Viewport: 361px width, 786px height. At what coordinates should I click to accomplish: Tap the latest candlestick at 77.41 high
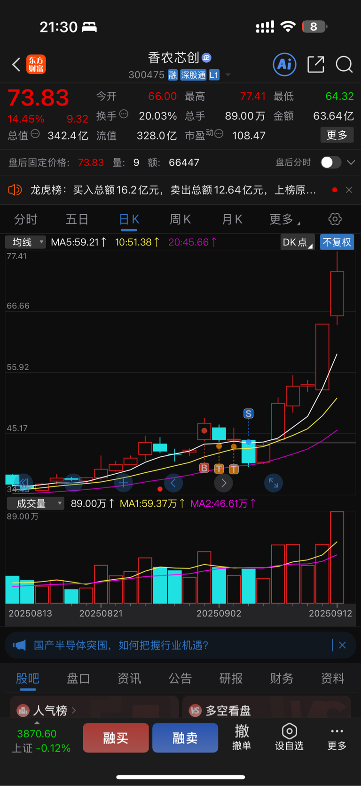337,289
